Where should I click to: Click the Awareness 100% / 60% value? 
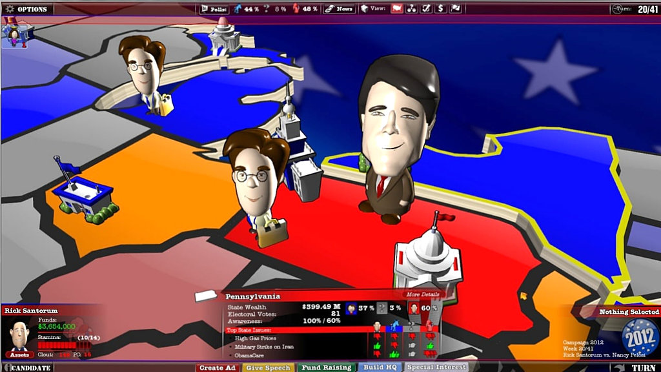[321, 321]
